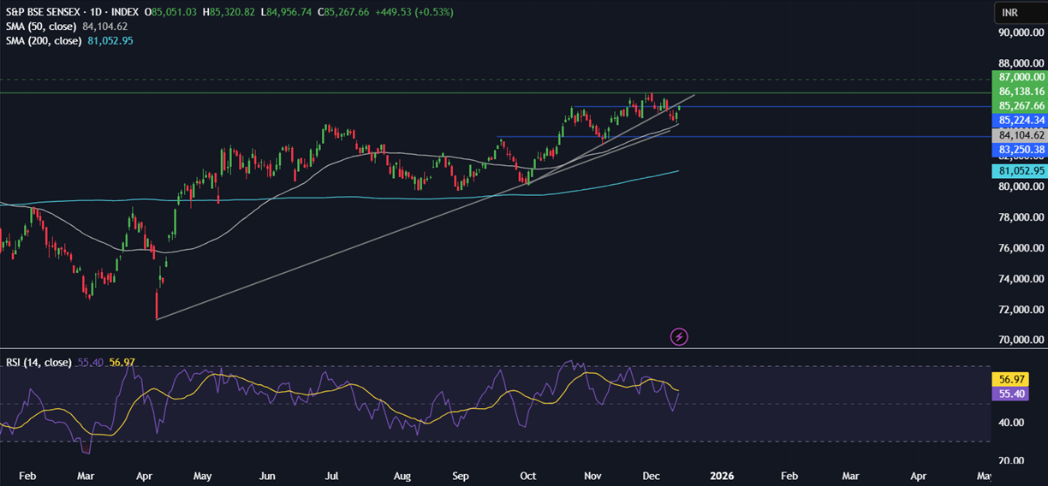The width and height of the screenshot is (1048, 486).
Task: Select the SMA (200, close) indicator legend
Action: pyautogui.click(x=45, y=40)
